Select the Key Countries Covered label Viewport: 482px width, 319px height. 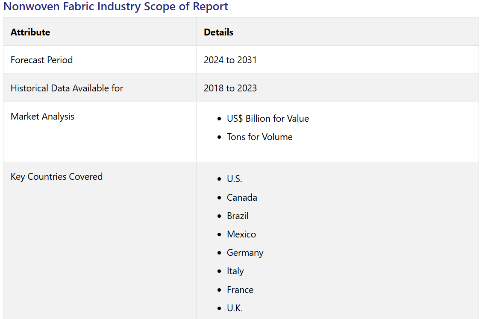(x=56, y=176)
